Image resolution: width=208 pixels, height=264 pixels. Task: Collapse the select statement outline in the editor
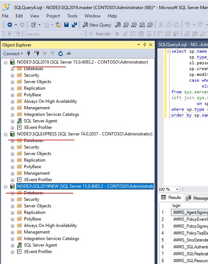169,51
